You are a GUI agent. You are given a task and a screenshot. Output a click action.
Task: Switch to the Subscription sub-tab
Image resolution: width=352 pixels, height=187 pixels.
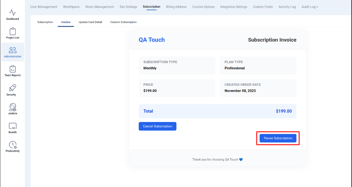tap(45, 22)
